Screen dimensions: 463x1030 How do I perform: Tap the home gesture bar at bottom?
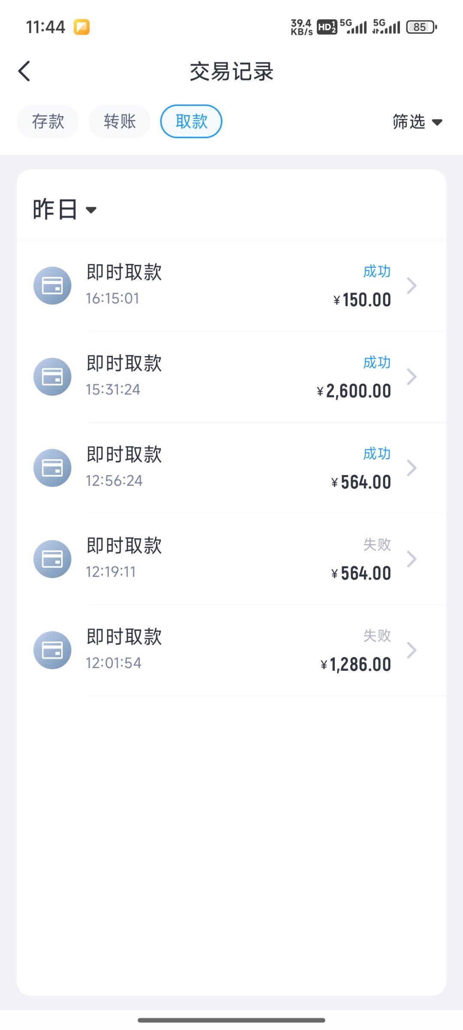[231, 1020]
